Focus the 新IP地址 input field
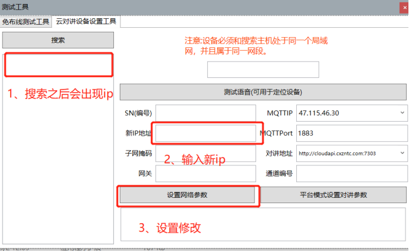The image size is (409, 251). pyautogui.click(x=205, y=133)
